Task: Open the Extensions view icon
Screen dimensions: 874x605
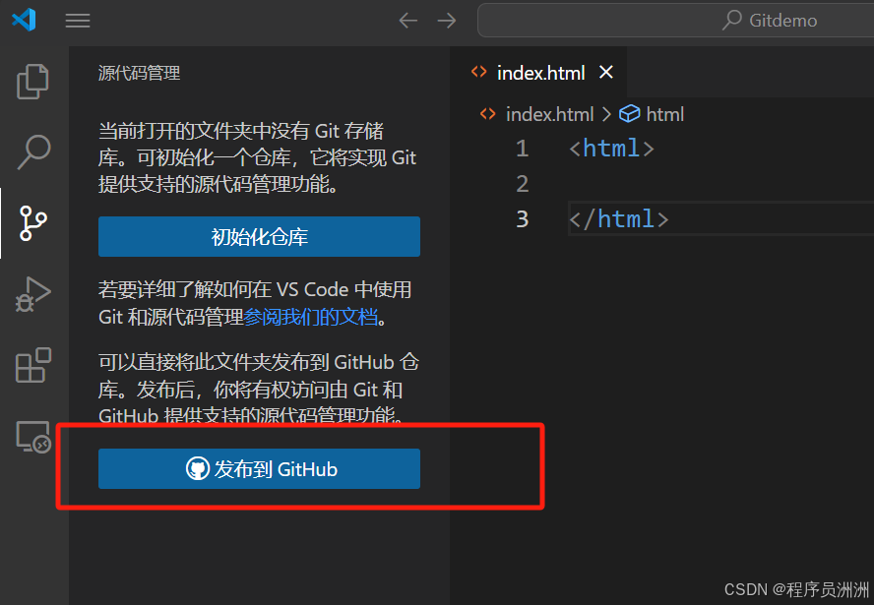Action: pyautogui.click(x=33, y=365)
